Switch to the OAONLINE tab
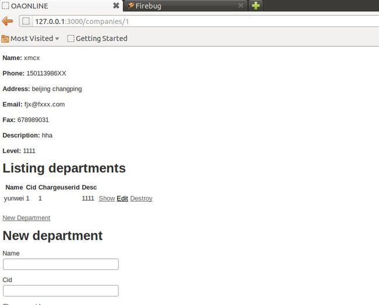Screen dimensions: 379x305 click(62, 6)
